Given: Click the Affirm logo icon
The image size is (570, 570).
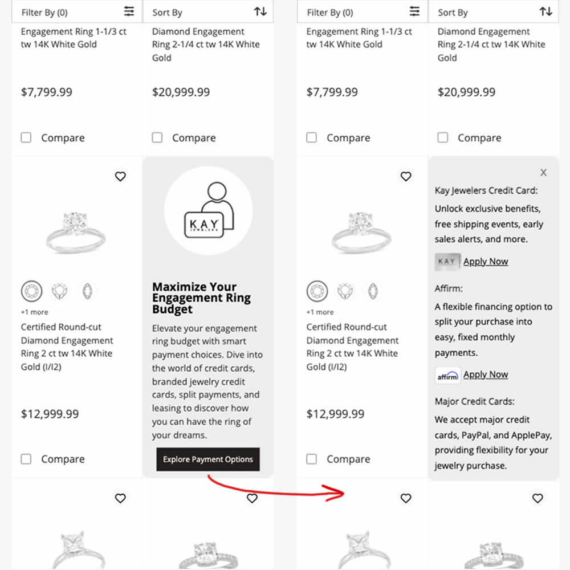Looking at the screenshot, I should [447, 375].
